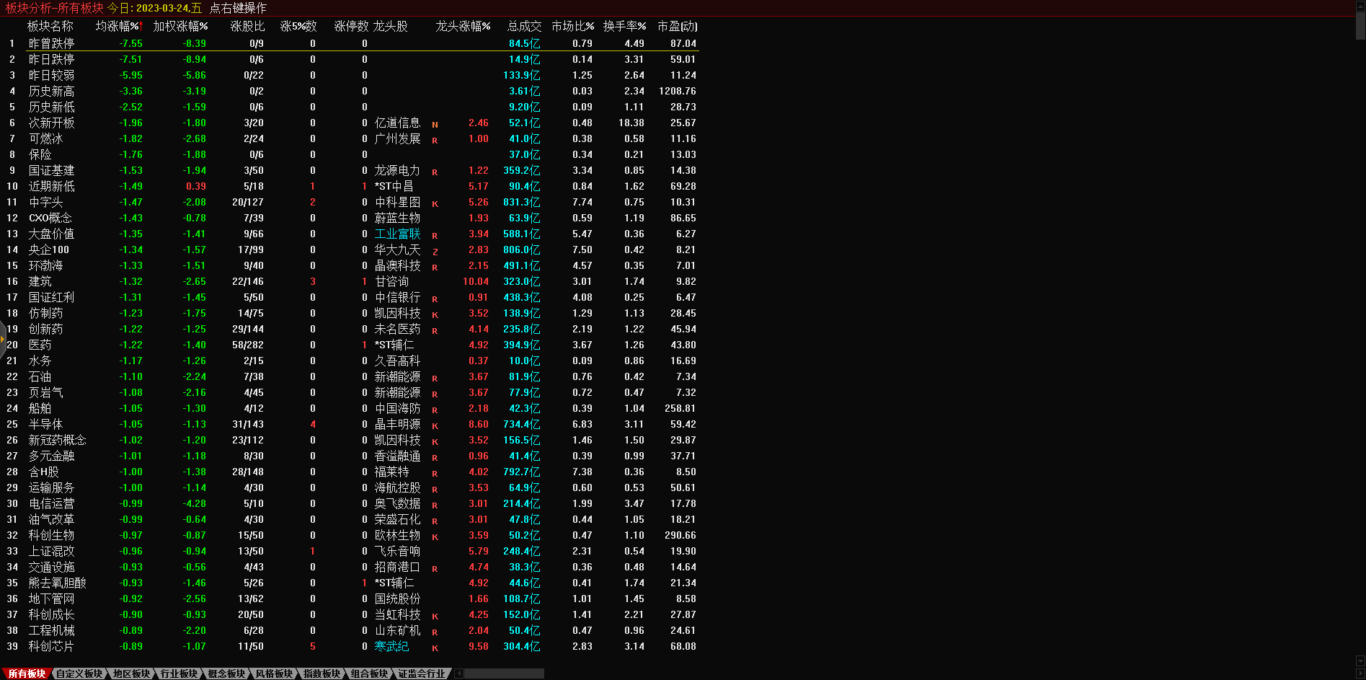The image size is (1366, 680).
Task: Click the R marker beside 工业富联
Action: coord(435,235)
